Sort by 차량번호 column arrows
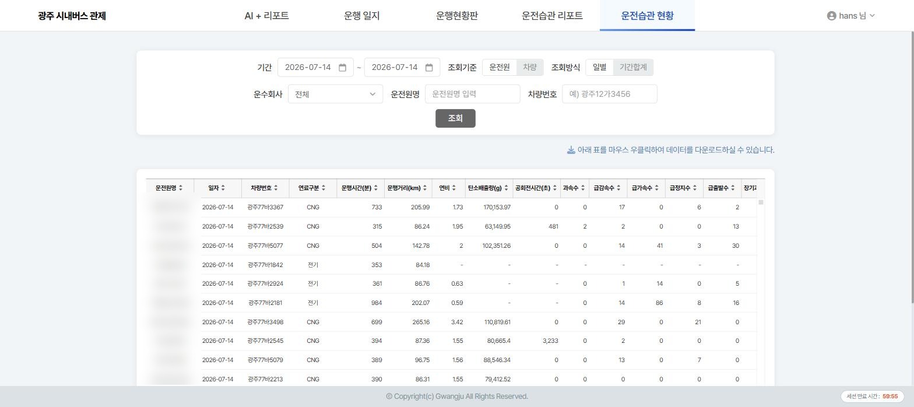914x407 pixels. point(276,188)
